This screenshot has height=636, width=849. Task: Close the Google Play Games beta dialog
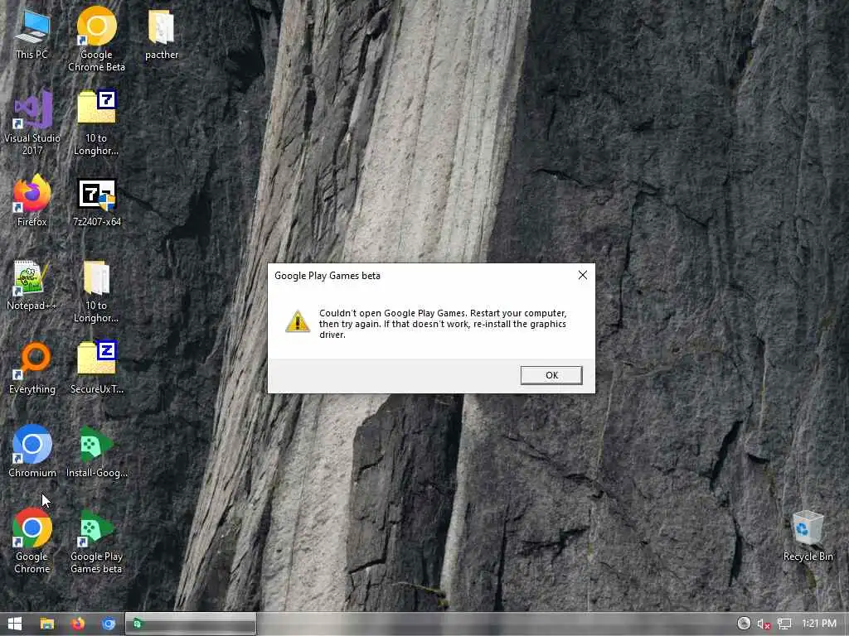click(583, 275)
